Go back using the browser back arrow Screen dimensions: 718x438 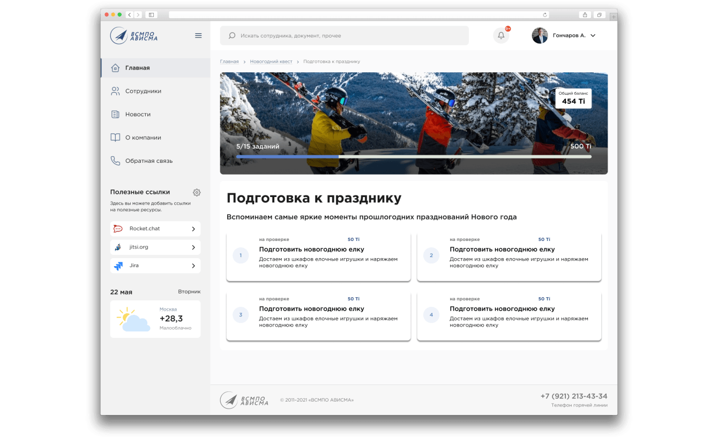[130, 14]
